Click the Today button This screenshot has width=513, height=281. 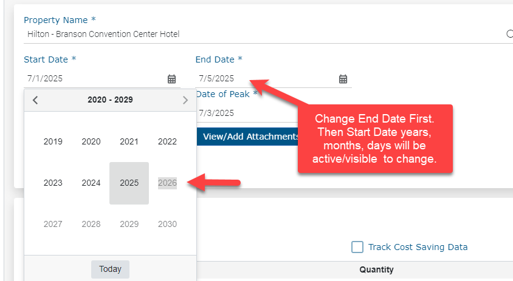[x=110, y=269]
